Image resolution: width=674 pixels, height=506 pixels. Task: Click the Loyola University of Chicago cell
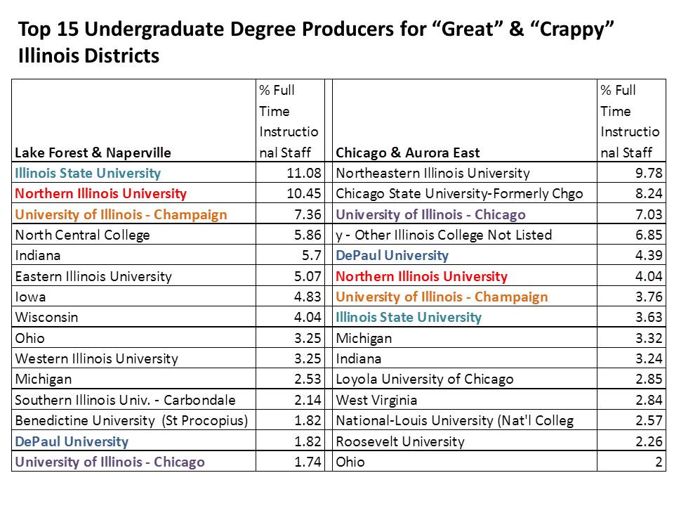(425, 379)
